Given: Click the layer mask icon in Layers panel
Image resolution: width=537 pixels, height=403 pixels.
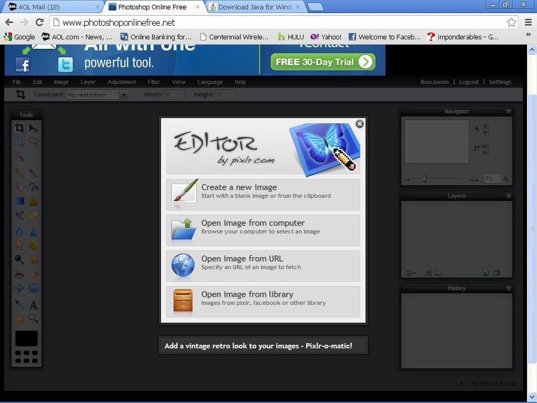Looking at the screenshot, I should tap(428, 273).
